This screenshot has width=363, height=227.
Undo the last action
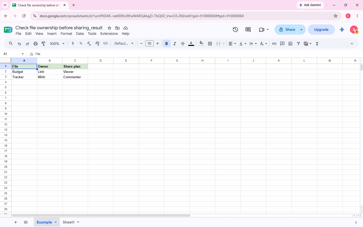tap(19, 44)
